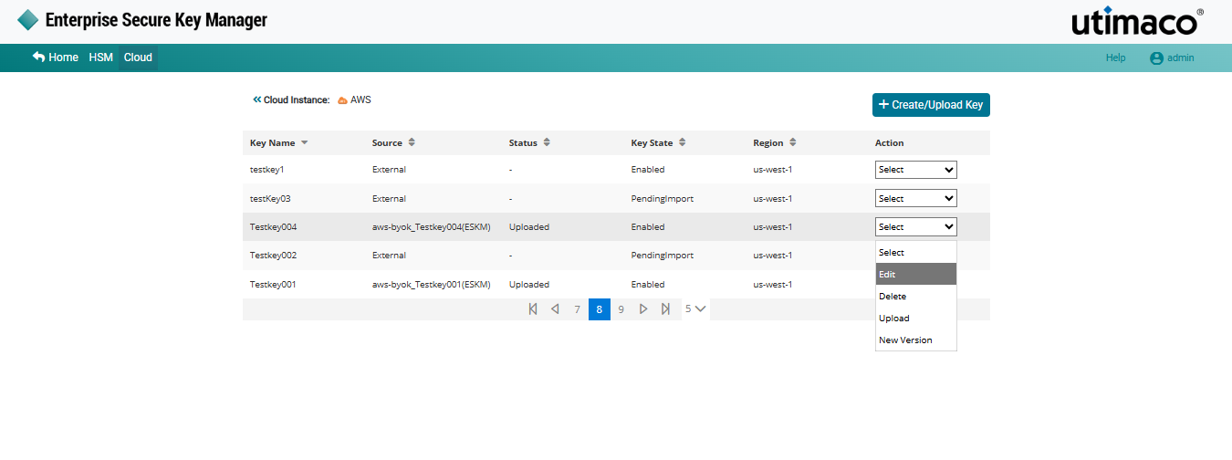The image size is (1232, 460).
Task: Click the Action column header
Action: coord(890,143)
